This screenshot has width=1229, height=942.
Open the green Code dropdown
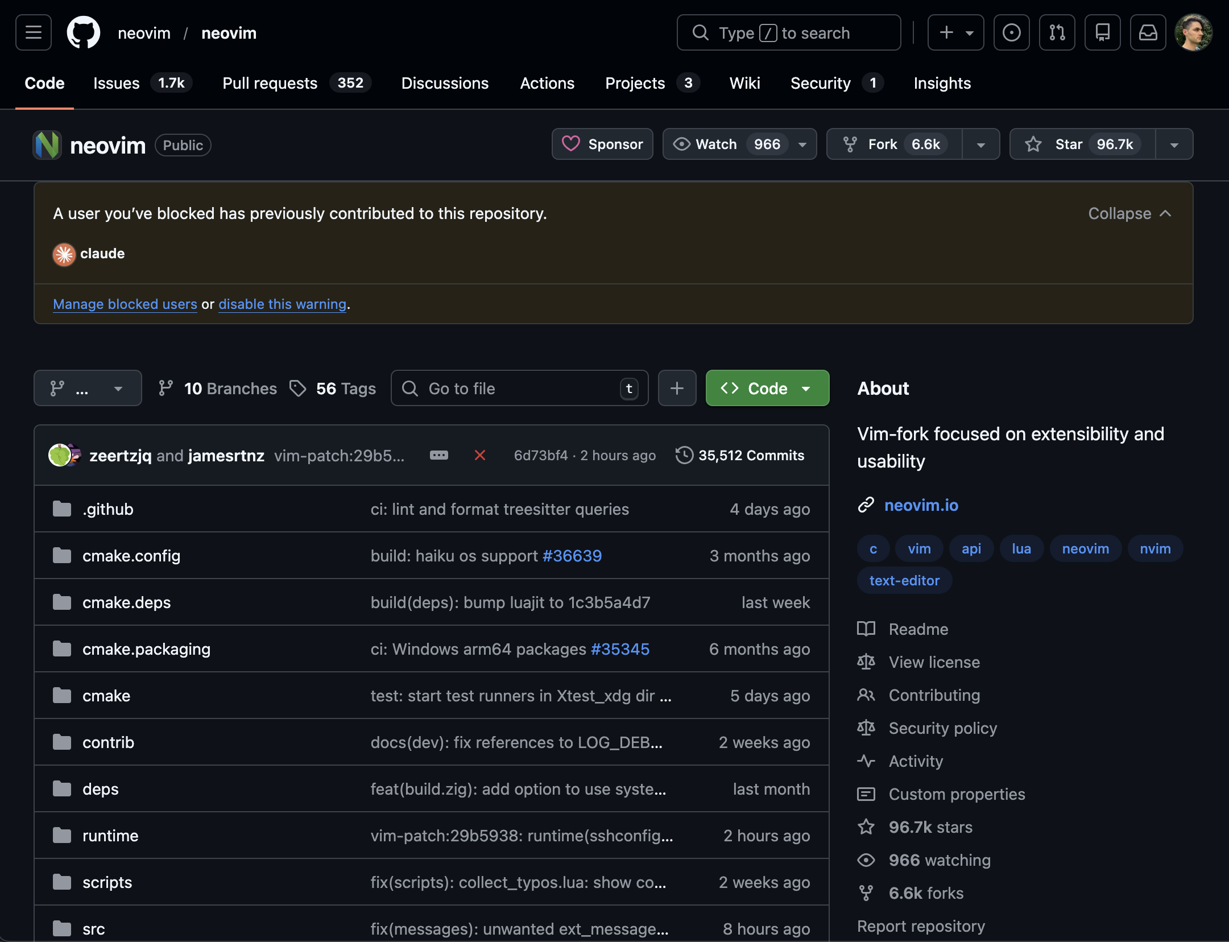coord(767,388)
